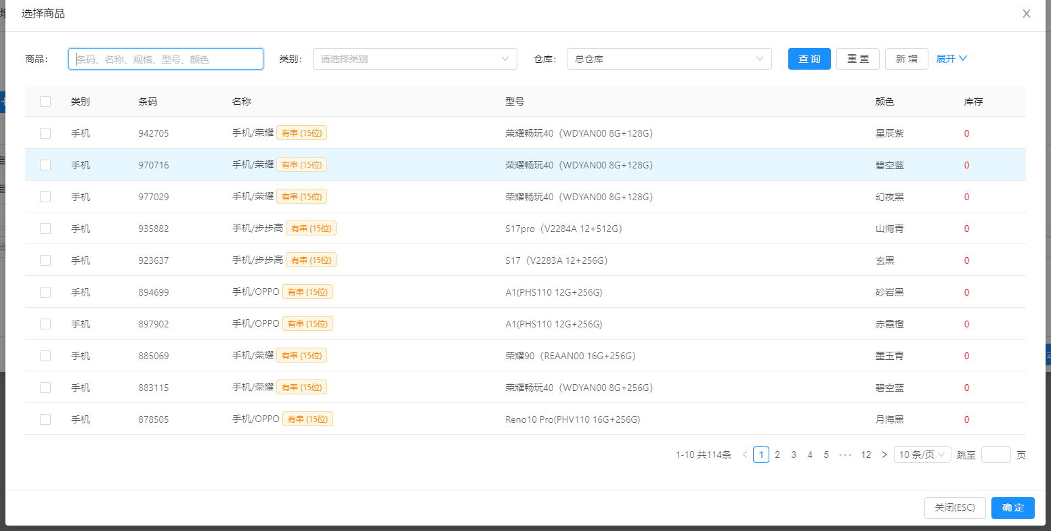Close the 选择商品 dialog with X icon
The width and height of the screenshot is (1051, 531).
click(1027, 14)
